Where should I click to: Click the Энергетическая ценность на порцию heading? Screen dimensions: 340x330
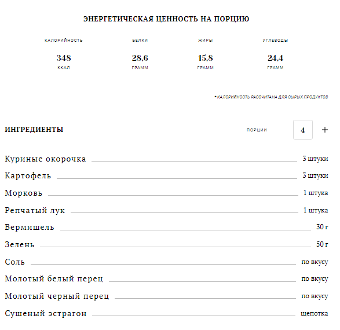[166, 19]
